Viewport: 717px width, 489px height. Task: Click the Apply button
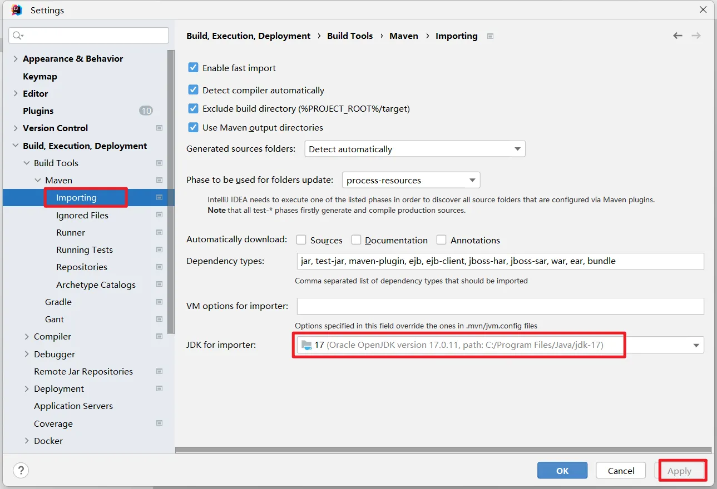coord(679,471)
